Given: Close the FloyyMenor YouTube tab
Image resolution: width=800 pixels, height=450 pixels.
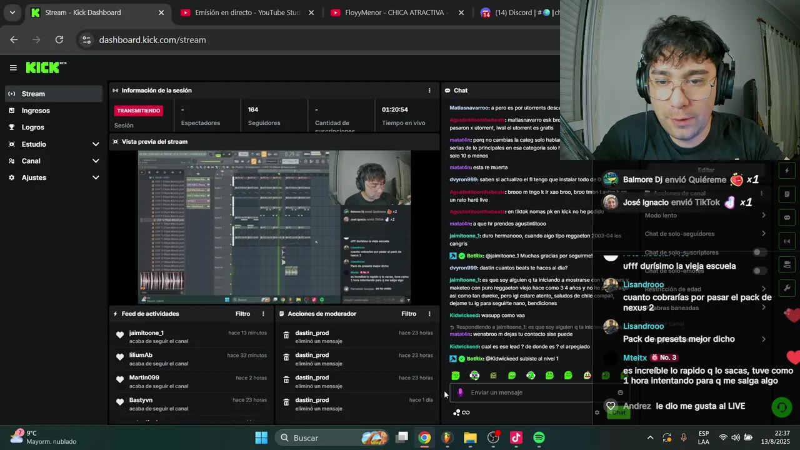Looking at the screenshot, I should click(461, 12).
